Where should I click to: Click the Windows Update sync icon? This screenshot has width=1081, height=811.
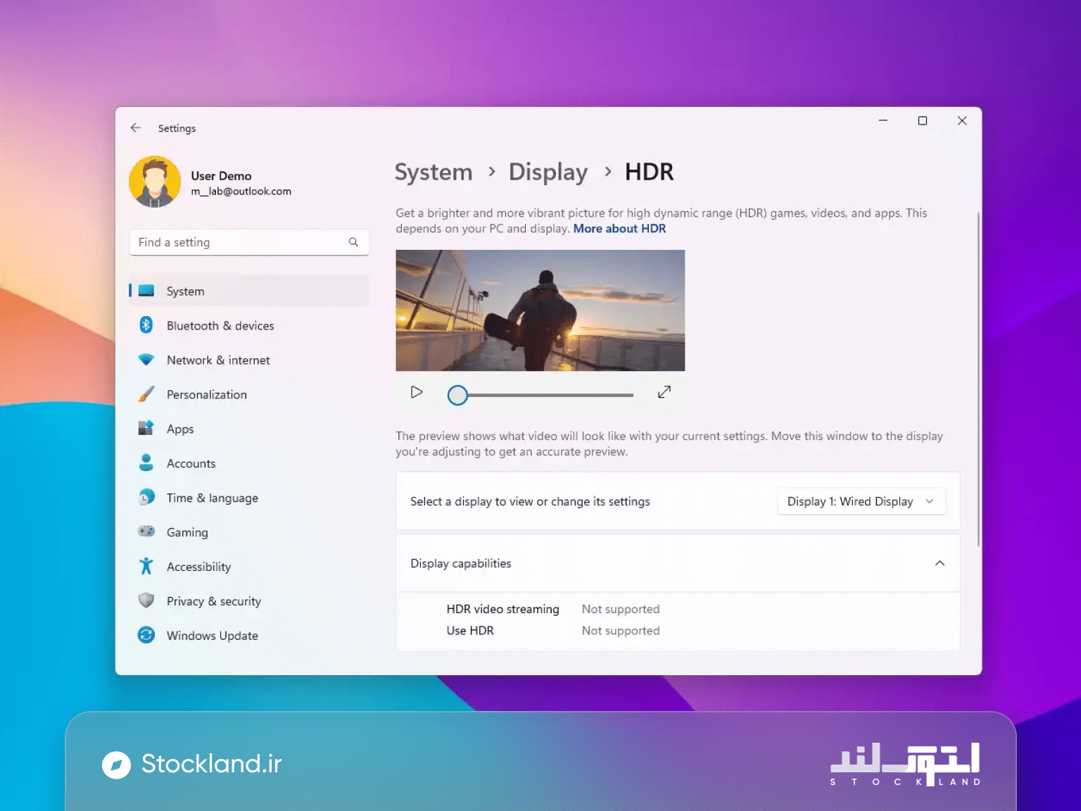click(x=146, y=635)
